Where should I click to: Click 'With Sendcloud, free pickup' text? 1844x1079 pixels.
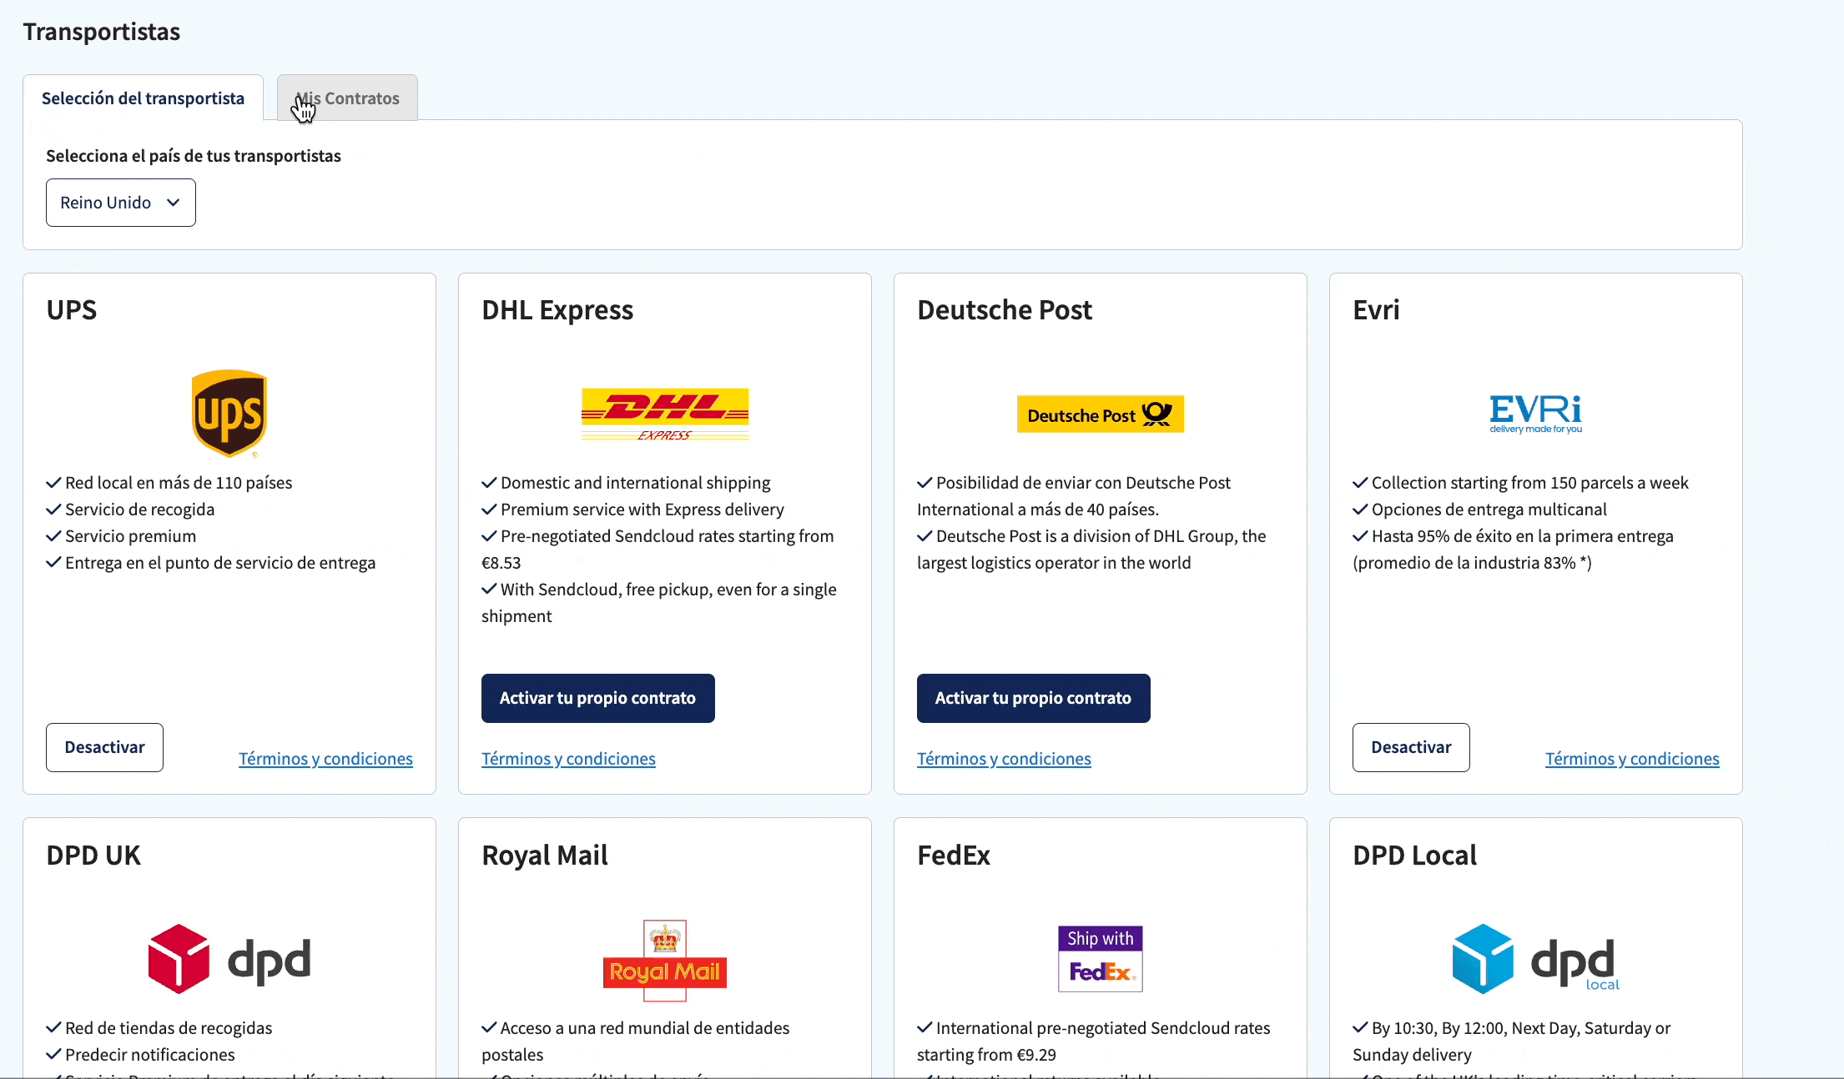point(668,590)
